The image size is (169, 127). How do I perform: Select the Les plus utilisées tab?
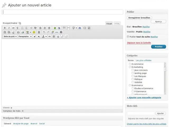[143, 60]
